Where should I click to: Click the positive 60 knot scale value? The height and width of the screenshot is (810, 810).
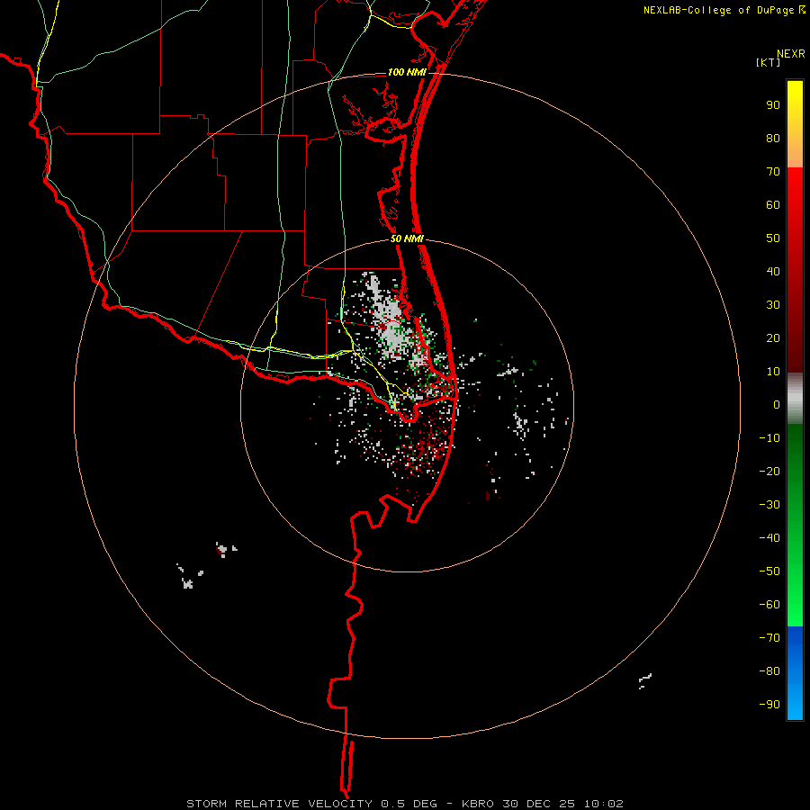pos(773,205)
